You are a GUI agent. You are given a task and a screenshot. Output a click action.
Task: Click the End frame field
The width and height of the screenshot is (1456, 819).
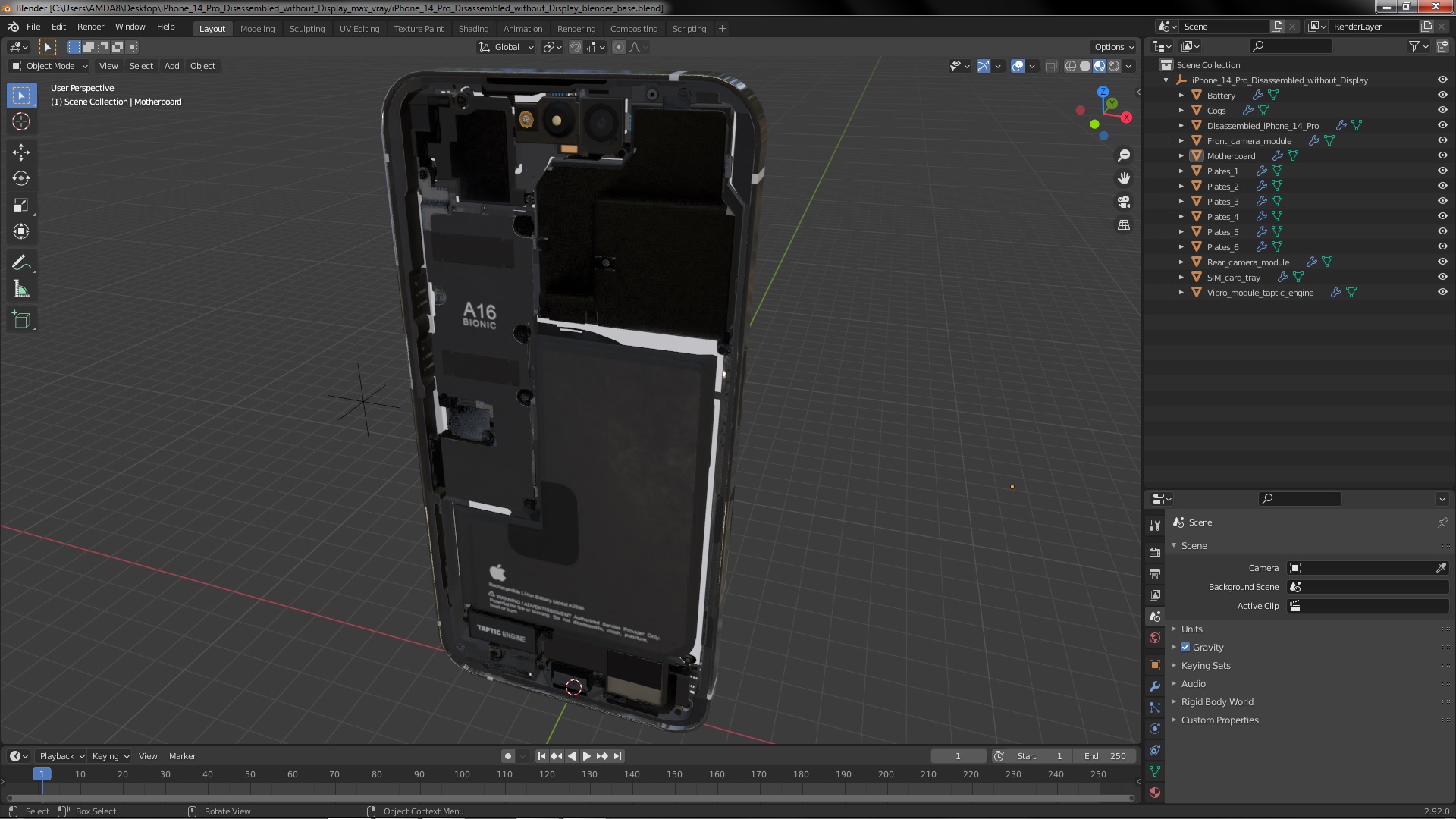1105,756
